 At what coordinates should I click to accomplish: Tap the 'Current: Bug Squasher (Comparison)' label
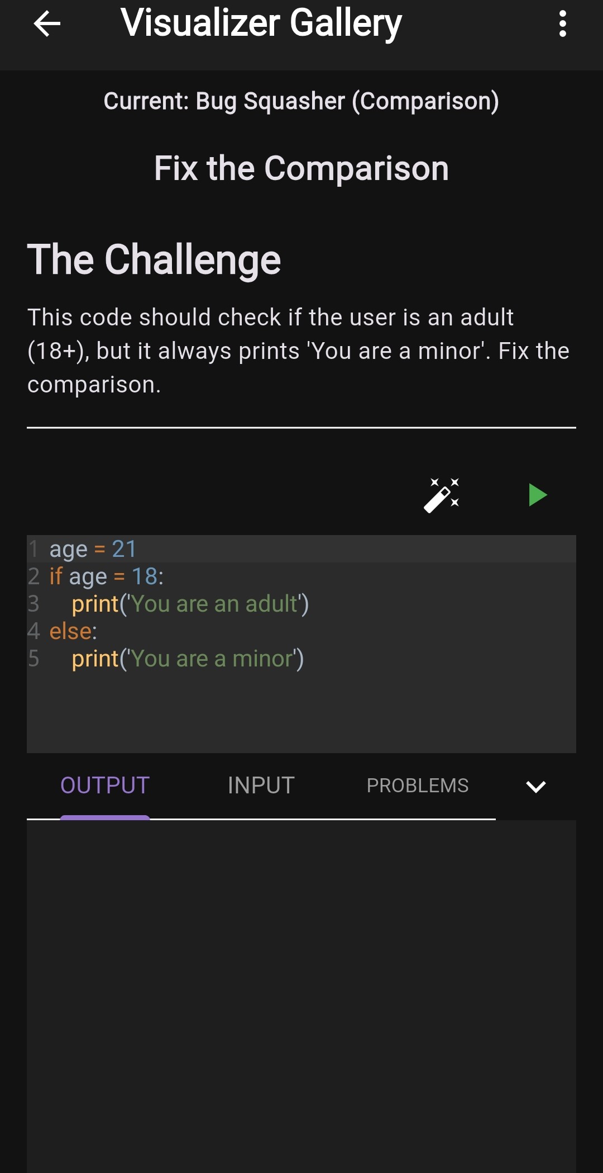coord(301,101)
